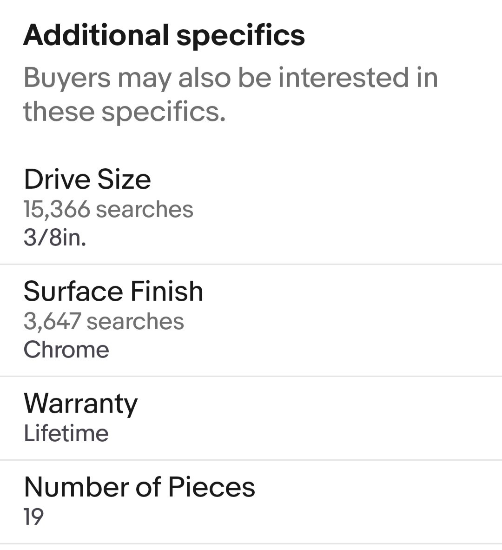Image resolution: width=502 pixels, height=550 pixels.
Task: Open the Drive Size specific row
Action: pyautogui.click(x=251, y=208)
